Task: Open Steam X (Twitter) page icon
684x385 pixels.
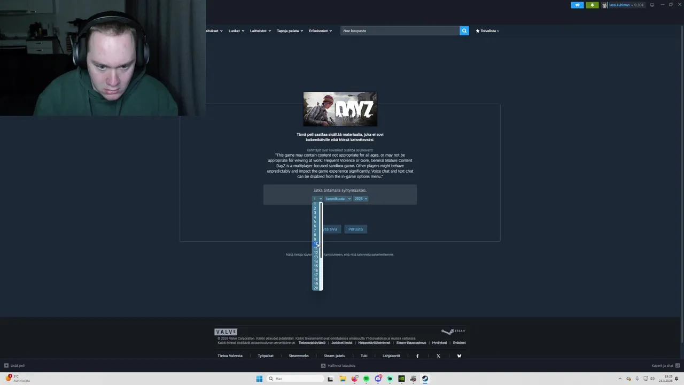Action: [438, 356]
